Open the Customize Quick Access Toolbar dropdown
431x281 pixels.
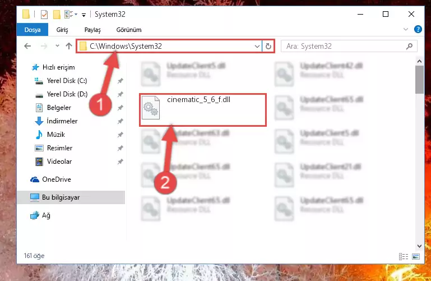coord(84,15)
